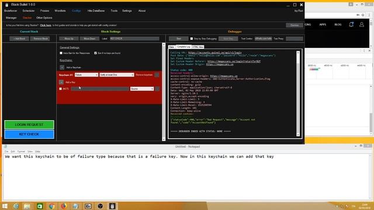
Task: Open the keychain type dropdown showing Failure
Action: [86, 75]
